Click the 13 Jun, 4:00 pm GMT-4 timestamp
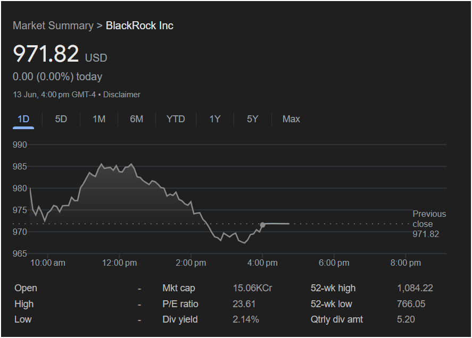This screenshot has width=472, height=338. 54,95
